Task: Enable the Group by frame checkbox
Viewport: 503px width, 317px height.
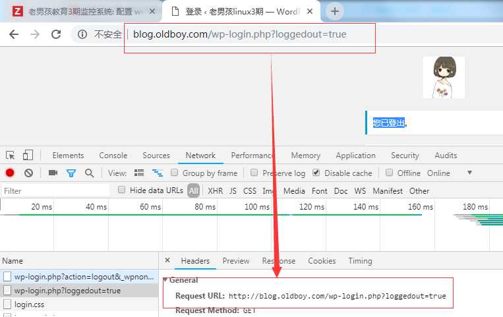Action: click(175, 173)
